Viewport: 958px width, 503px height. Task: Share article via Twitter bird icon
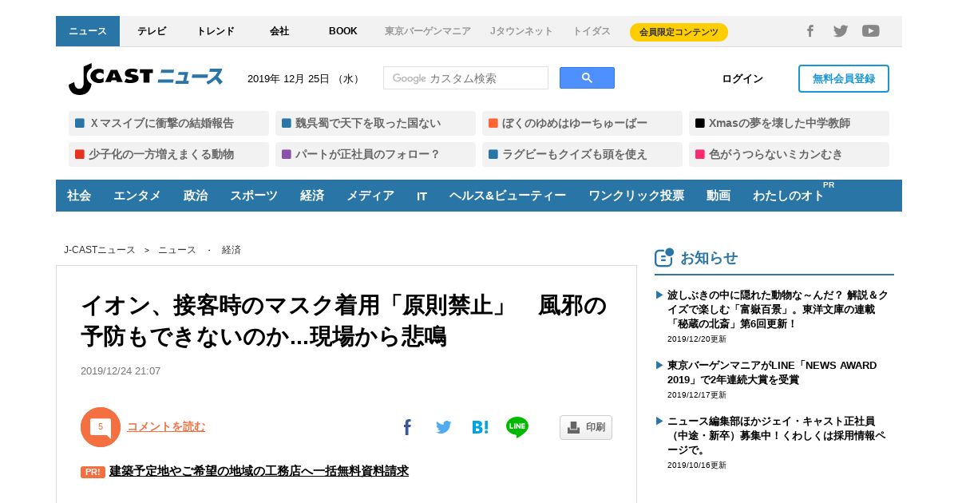[x=444, y=427]
